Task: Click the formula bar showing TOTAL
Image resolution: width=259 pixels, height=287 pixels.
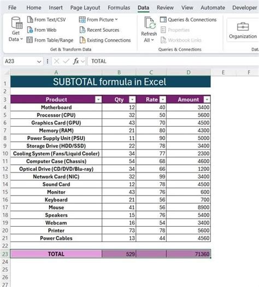Action: click(173, 61)
